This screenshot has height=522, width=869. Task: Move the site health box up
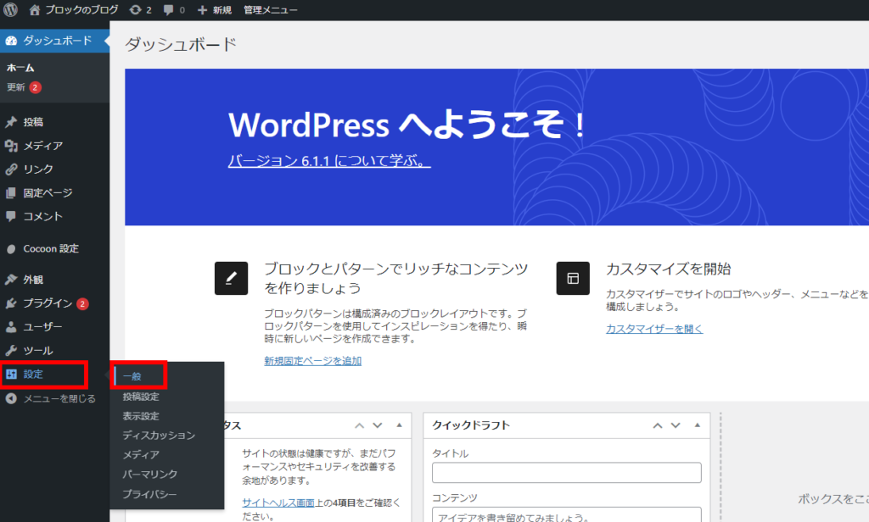pyautogui.click(x=360, y=425)
